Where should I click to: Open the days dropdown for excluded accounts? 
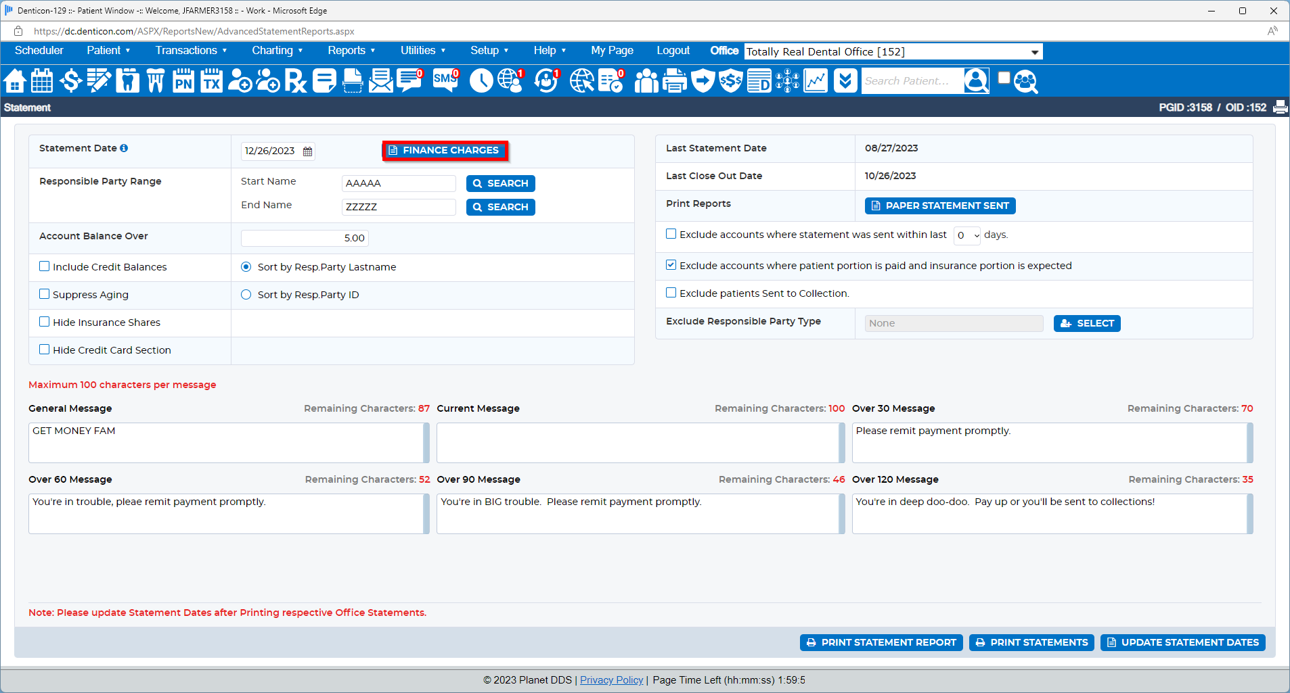(966, 235)
